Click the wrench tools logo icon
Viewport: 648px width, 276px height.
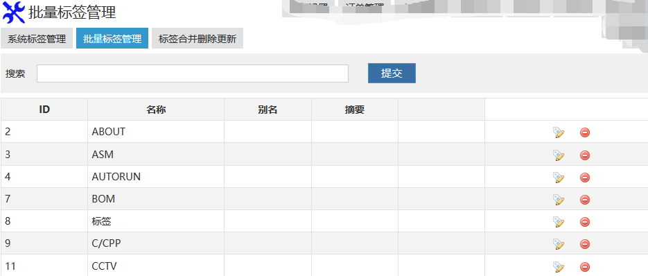pyautogui.click(x=14, y=12)
